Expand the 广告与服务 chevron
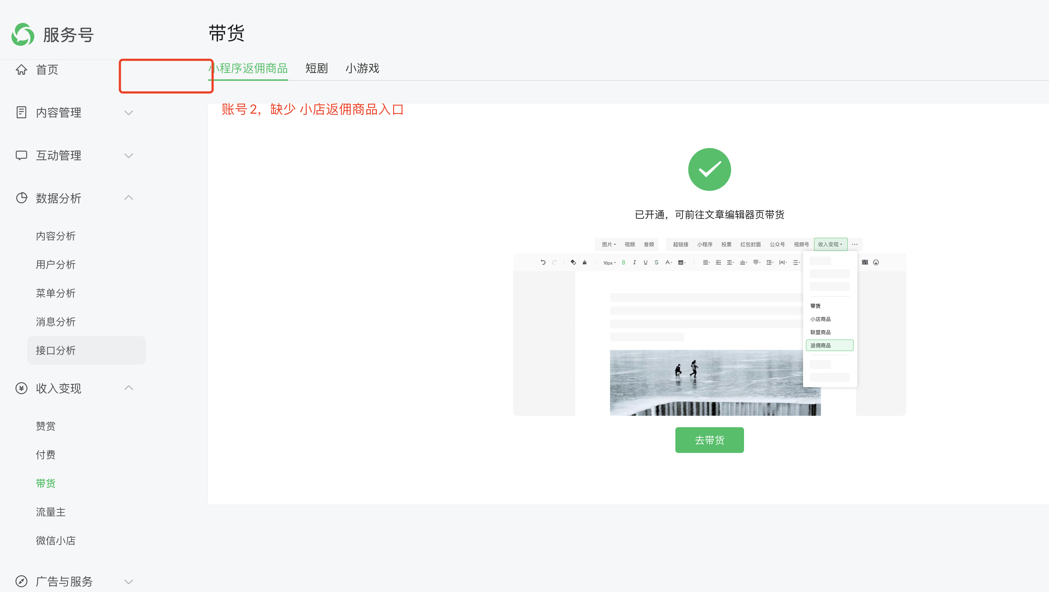Screen dimensions: 1049x592 [129, 581]
